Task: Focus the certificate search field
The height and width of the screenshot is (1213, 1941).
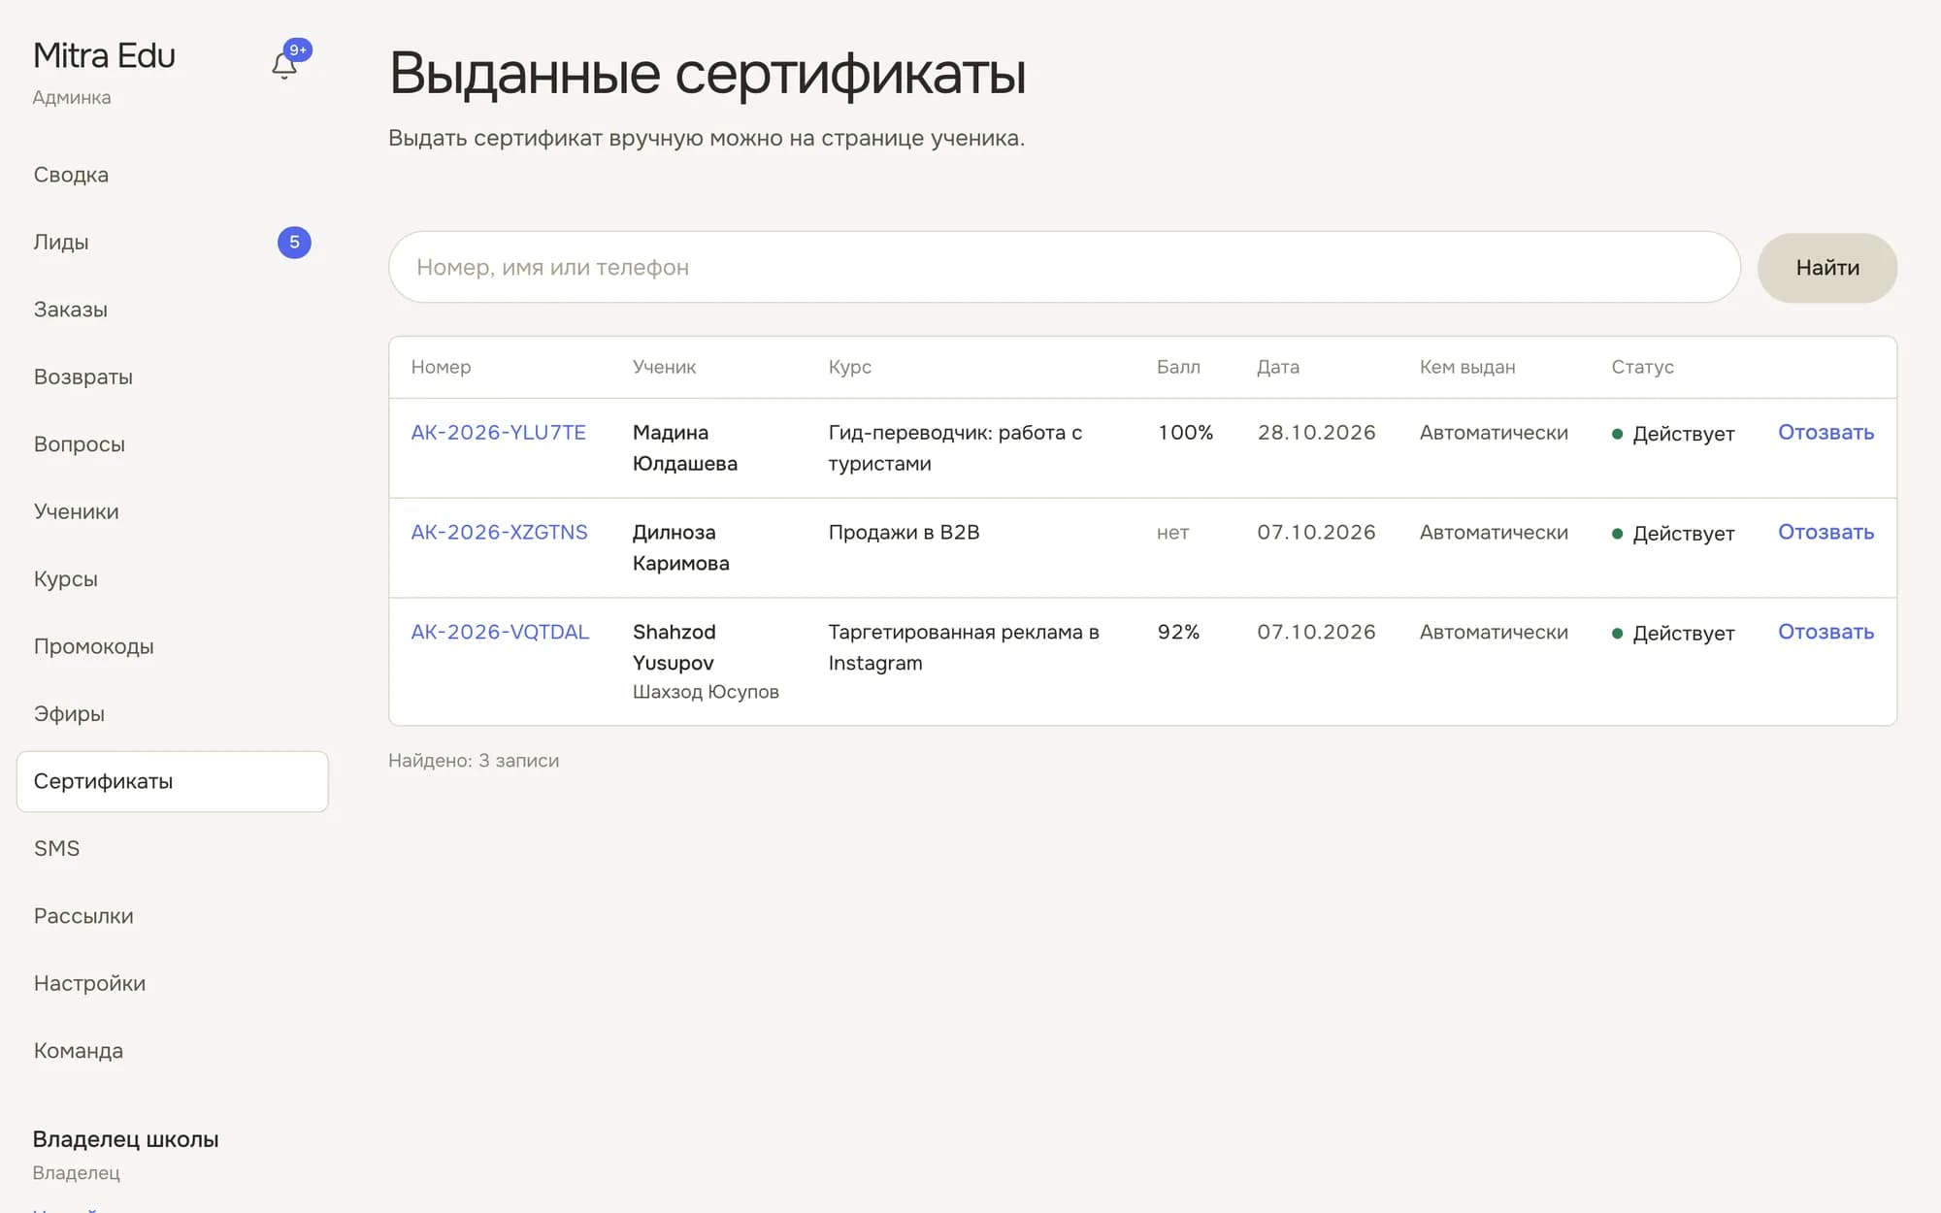Action: (1064, 267)
